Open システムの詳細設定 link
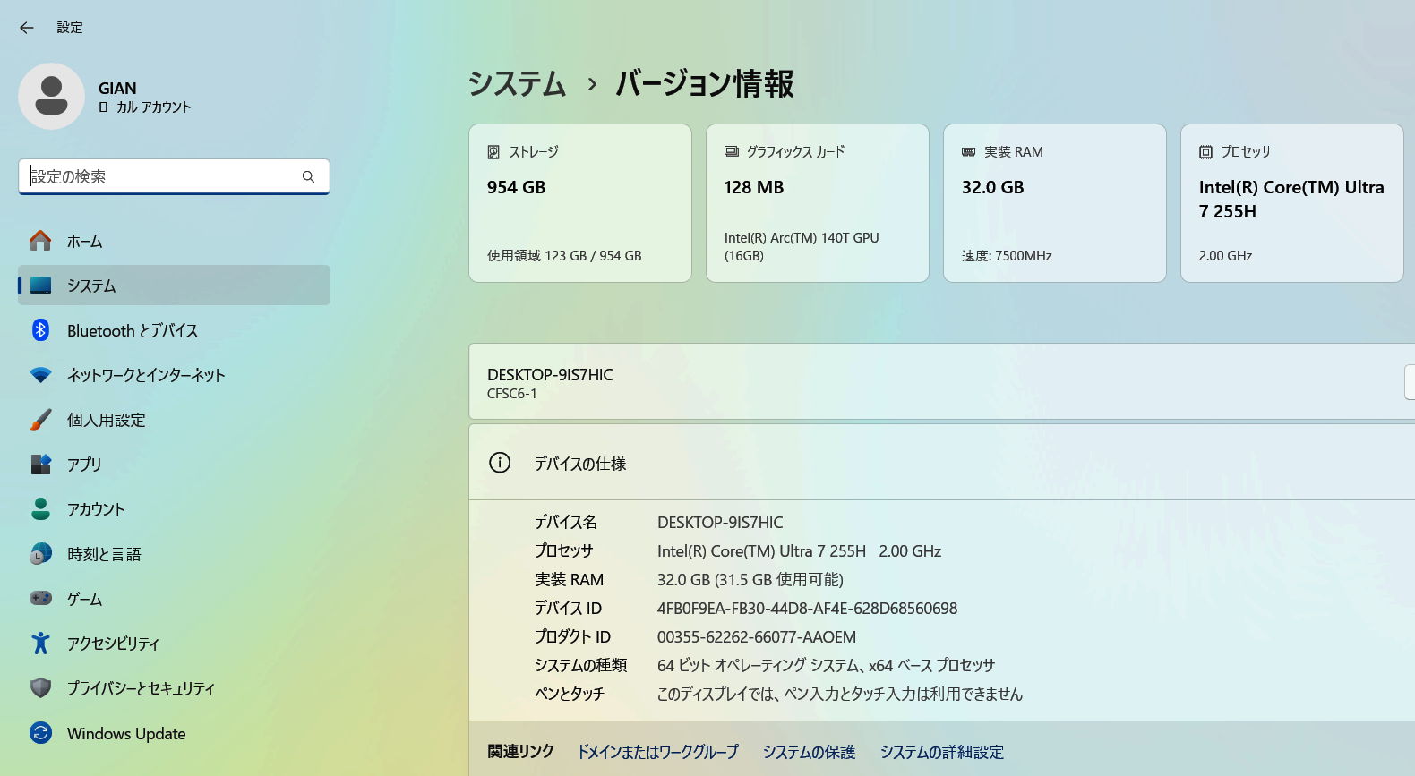Screen dimensions: 1415x776 (942, 752)
